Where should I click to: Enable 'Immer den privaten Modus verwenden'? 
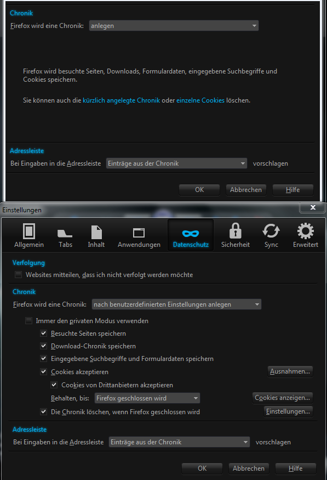tap(28, 321)
